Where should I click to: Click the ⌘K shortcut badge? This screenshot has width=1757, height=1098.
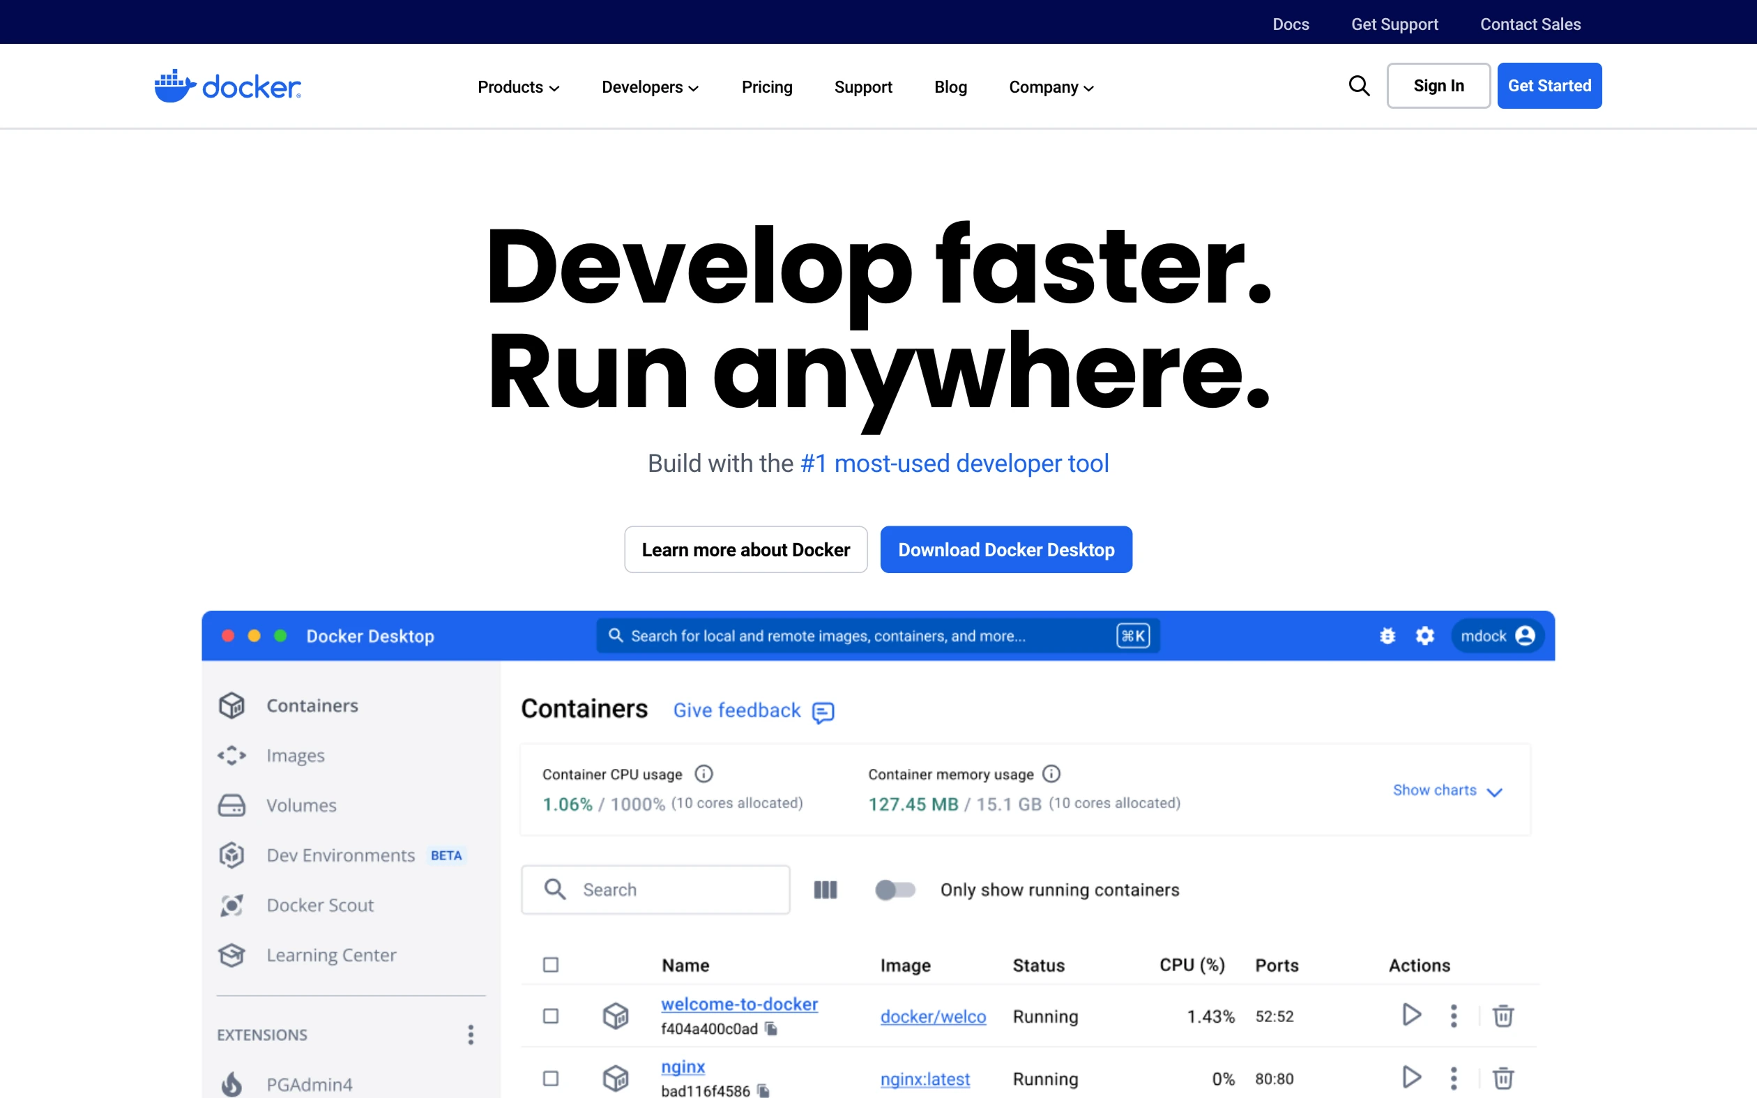1132,636
